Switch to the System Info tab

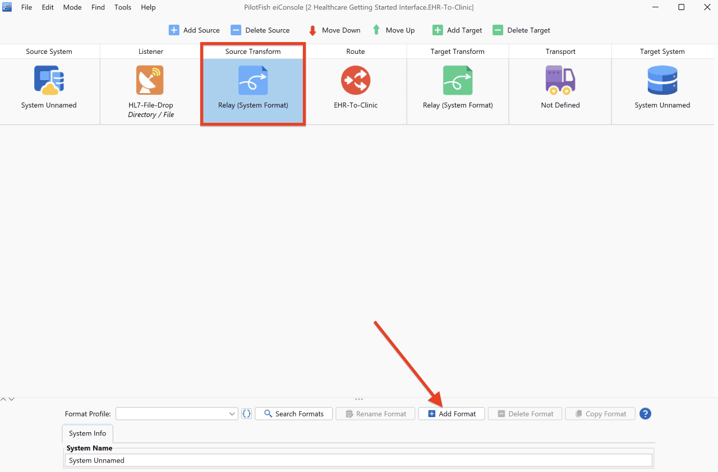click(x=88, y=433)
